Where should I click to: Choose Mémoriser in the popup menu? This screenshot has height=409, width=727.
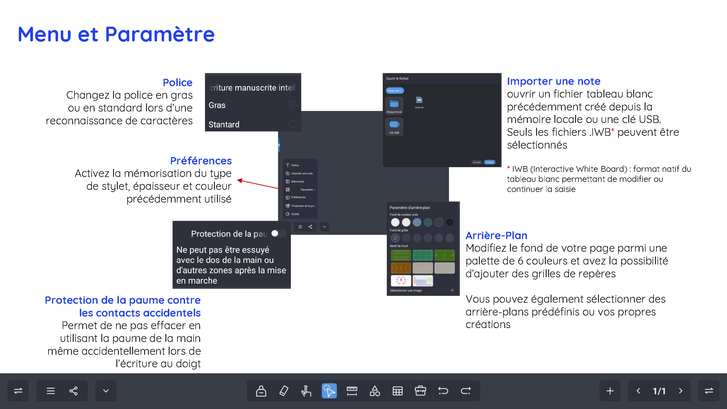tap(300, 181)
